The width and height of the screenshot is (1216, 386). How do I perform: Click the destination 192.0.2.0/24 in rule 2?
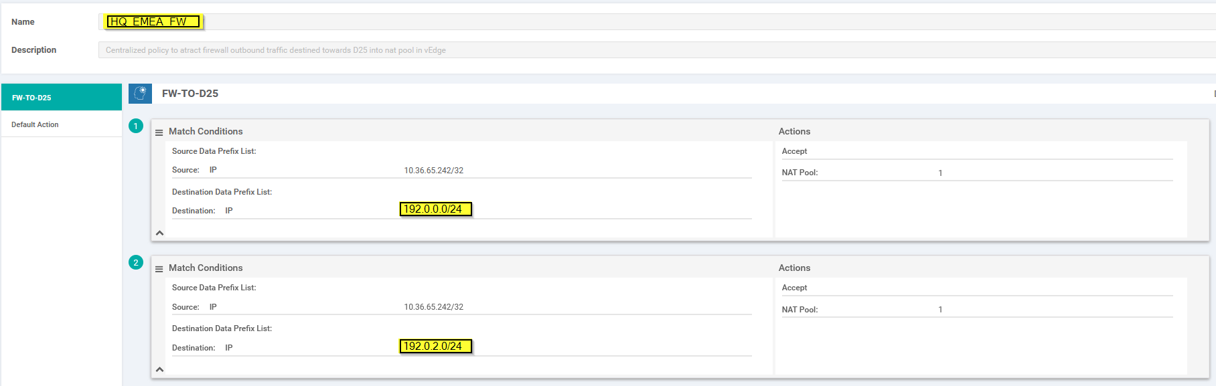point(435,347)
